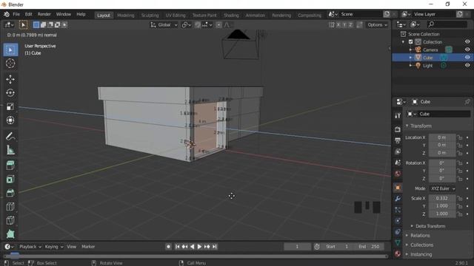Open the Window menu
Viewport: 474px width, 266px height.
tap(64, 14)
